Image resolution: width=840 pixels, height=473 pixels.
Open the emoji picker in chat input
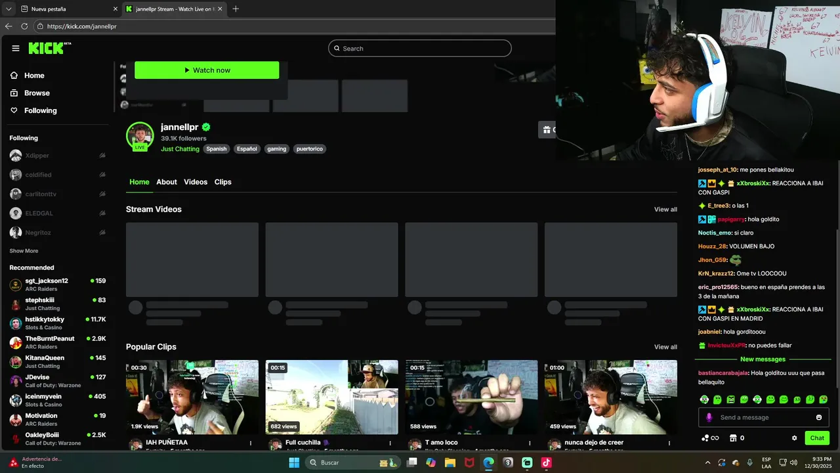pyautogui.click(x=819, y=418)
